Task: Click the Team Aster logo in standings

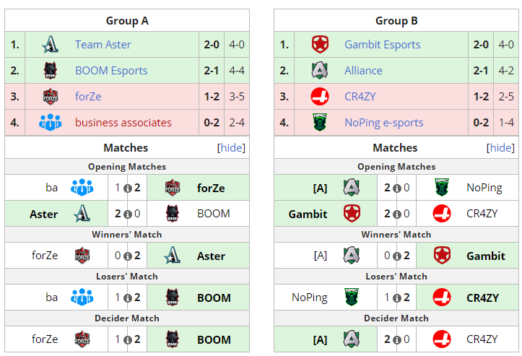Action: [50, 45]
